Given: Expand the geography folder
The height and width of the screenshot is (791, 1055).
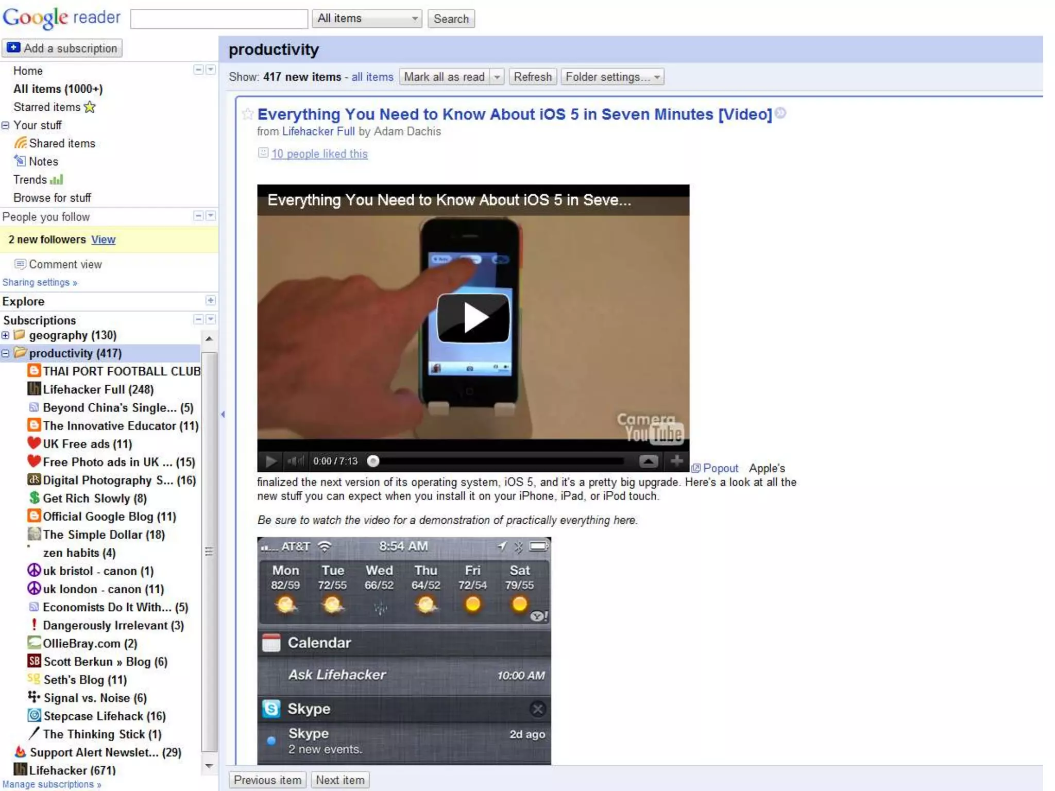Looking at the screenshot, I should click(6, 335).
